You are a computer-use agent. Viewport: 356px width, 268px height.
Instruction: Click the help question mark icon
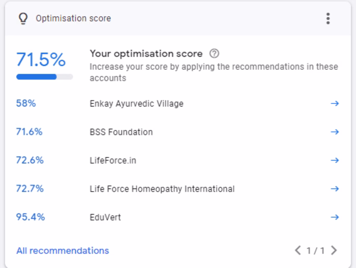214,53
